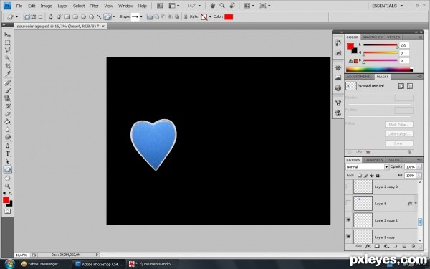Select the Zoom tool in toolbox

tap(8, 186)
